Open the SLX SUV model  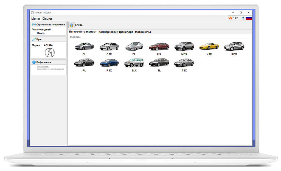pos(134,63)
